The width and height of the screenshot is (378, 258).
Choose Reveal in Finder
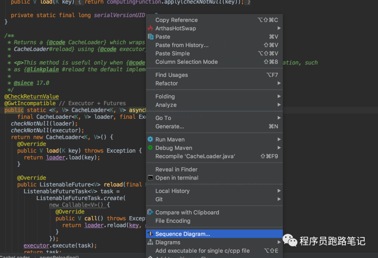click(x=176, y=169)
